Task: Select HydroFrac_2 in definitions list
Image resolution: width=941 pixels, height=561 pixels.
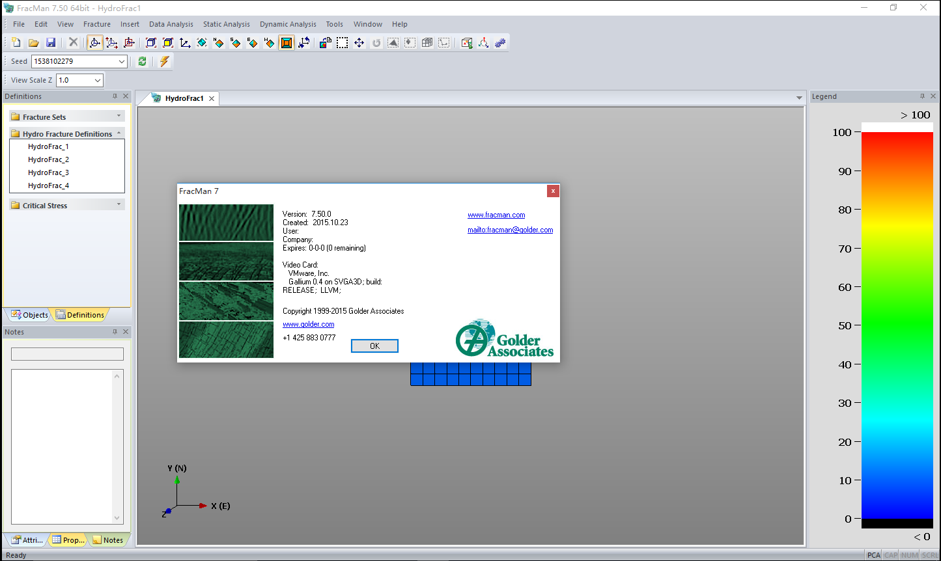Action: 48,159
